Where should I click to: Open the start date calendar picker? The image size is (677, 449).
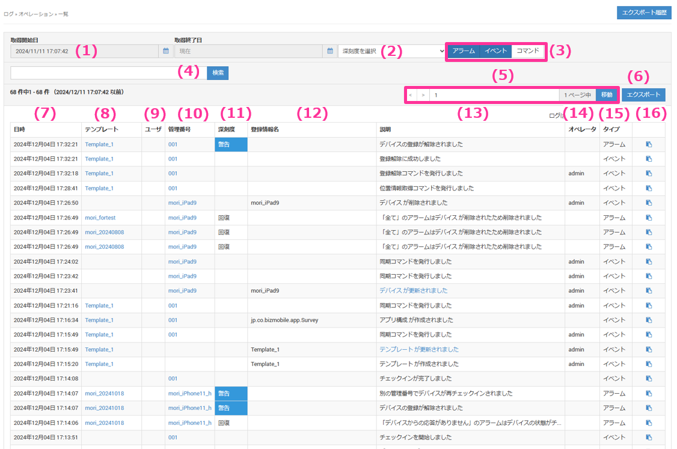[x=166, y=52]
